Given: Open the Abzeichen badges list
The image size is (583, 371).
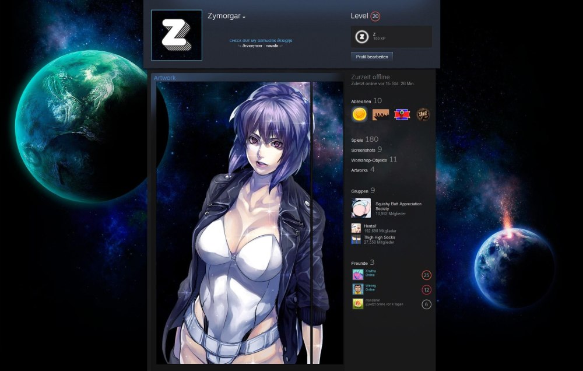Looking at the screenshot, I should (361, 101).
